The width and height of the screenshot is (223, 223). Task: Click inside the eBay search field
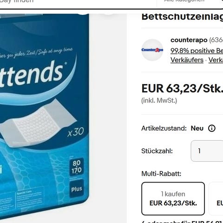78,2
